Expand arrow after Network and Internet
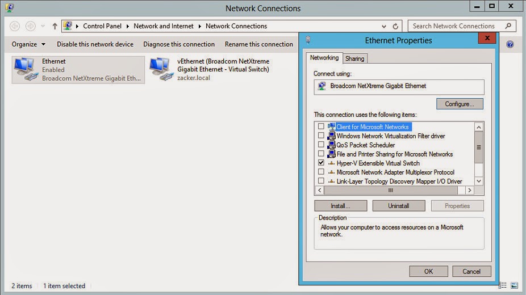This screenshot has width=526, height=295. click(x=199, y=26)
